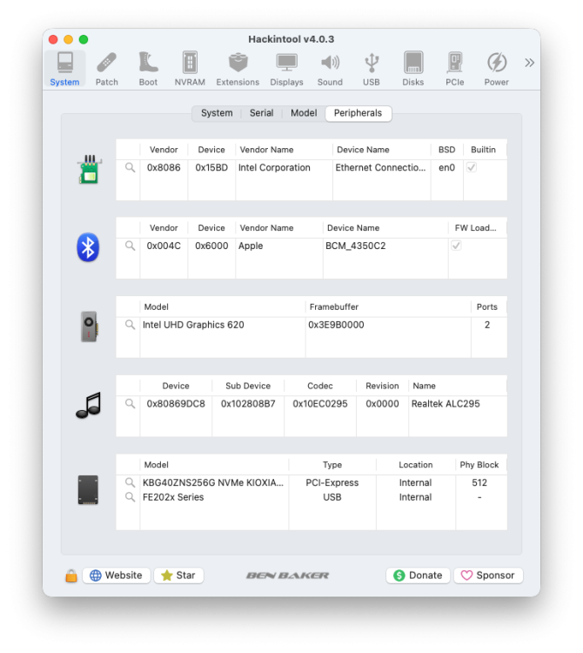Select the KBG40ZNS256G NVMe KIOXIA row
Image resolution: width=583 pixels, height=653 pixels.
pos(312,482)
